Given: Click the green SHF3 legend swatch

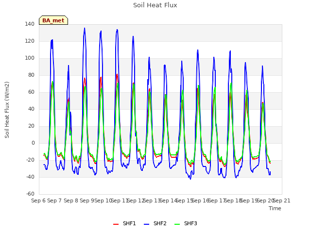Looking at the screenshot, I should coord(177,224).
